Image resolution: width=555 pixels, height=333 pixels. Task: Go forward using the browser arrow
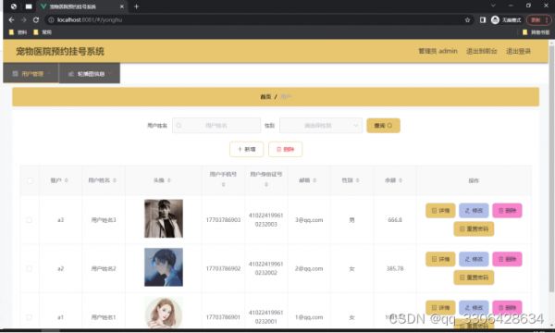24,19
